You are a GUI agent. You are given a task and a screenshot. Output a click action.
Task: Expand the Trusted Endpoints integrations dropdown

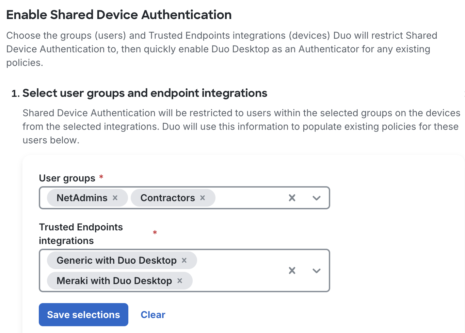(x=317, y=270)
